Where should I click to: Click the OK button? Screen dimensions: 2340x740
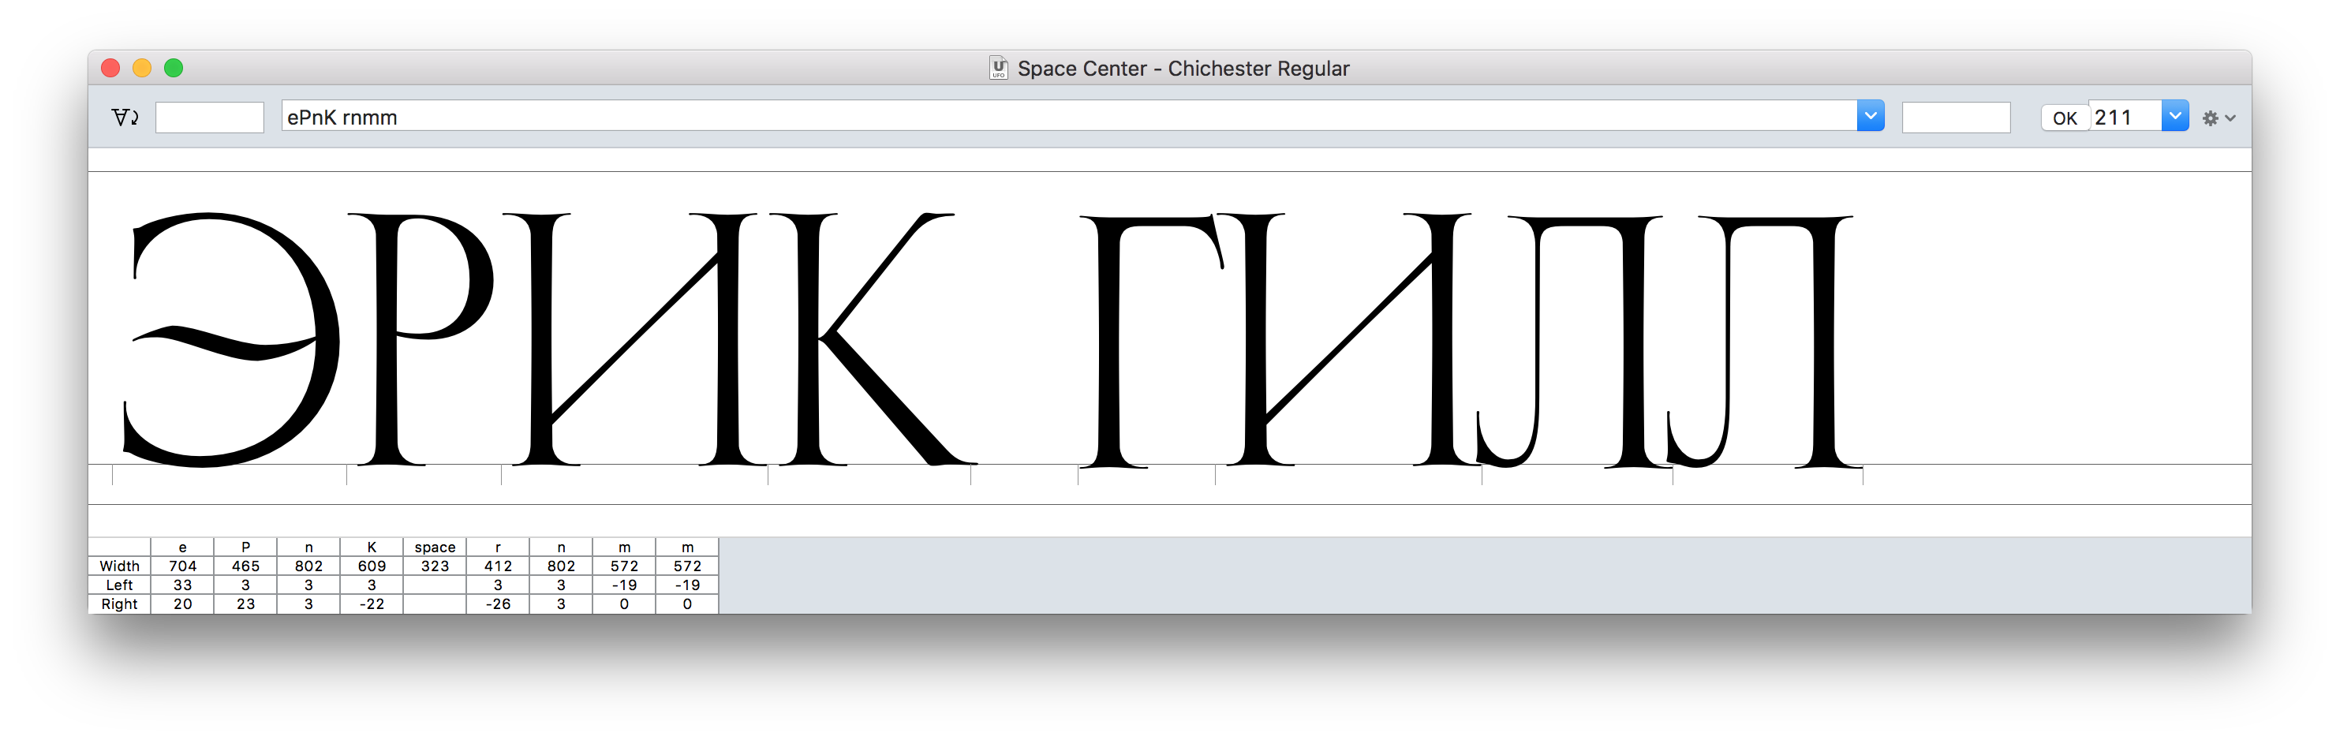click(x=2064, y=118)
